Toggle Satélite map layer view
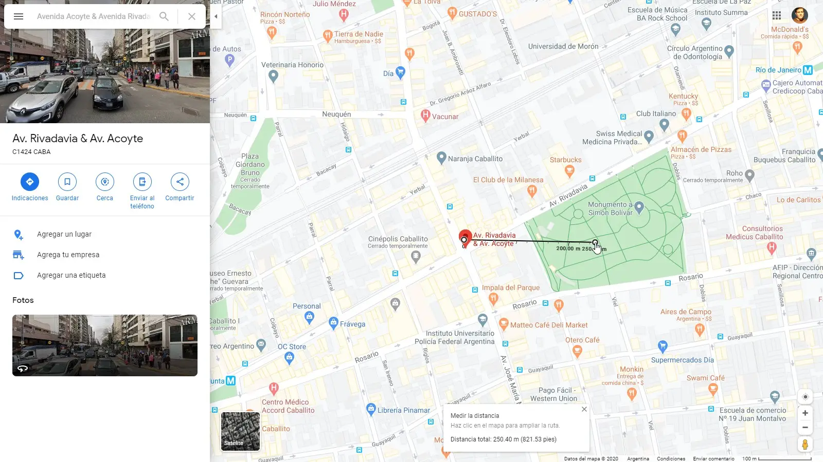Image resolution: width=823 pixels, height=462 pixels. [240, 432]
